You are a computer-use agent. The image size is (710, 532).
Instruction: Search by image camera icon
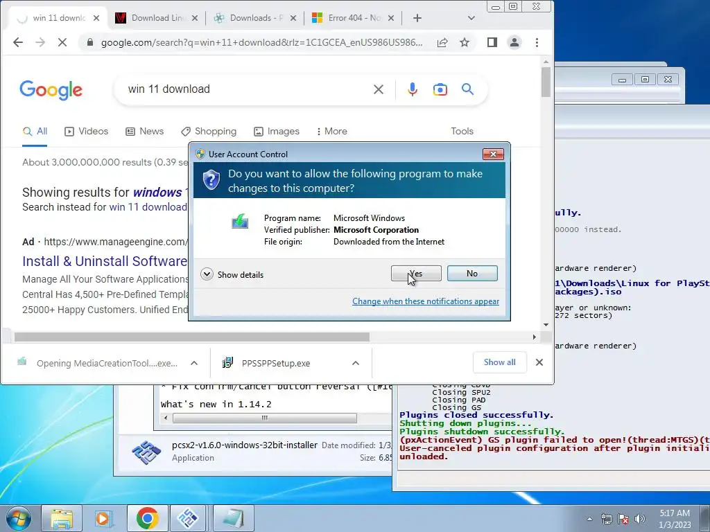(440, 89)
